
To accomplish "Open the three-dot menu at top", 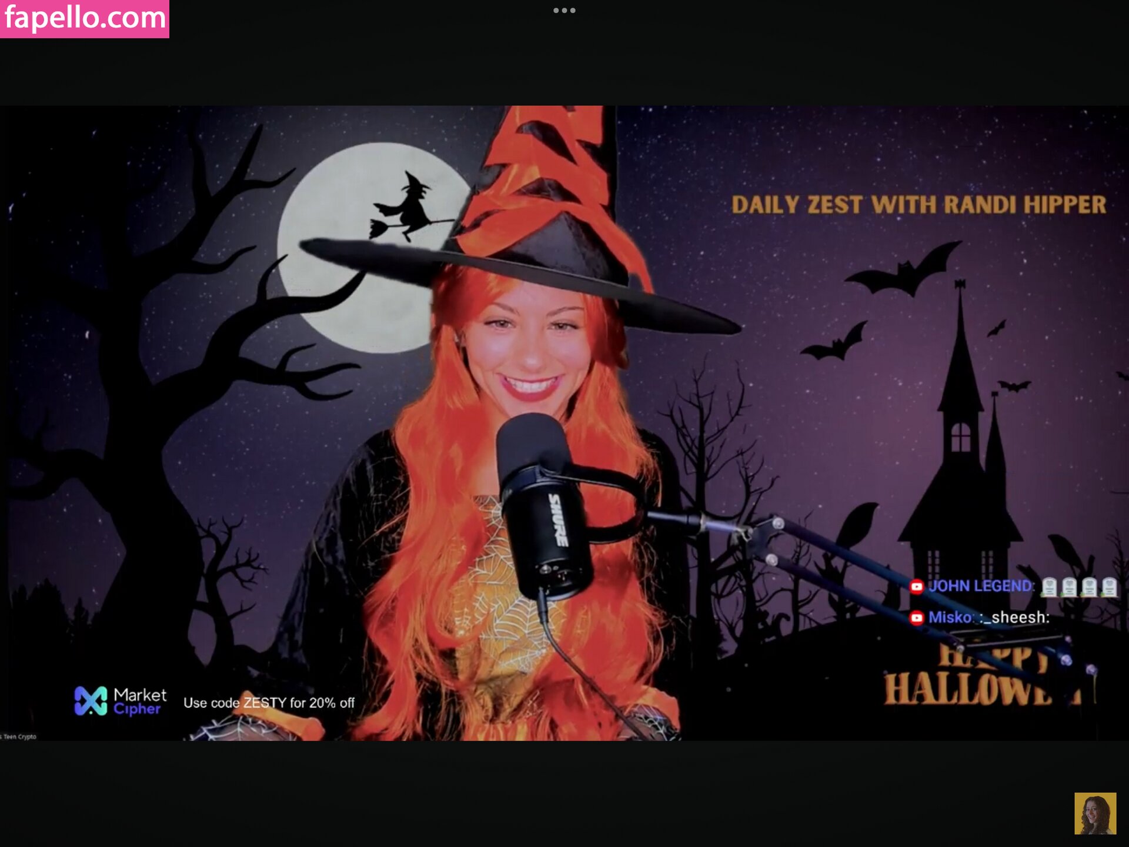I will pos(564,11).
